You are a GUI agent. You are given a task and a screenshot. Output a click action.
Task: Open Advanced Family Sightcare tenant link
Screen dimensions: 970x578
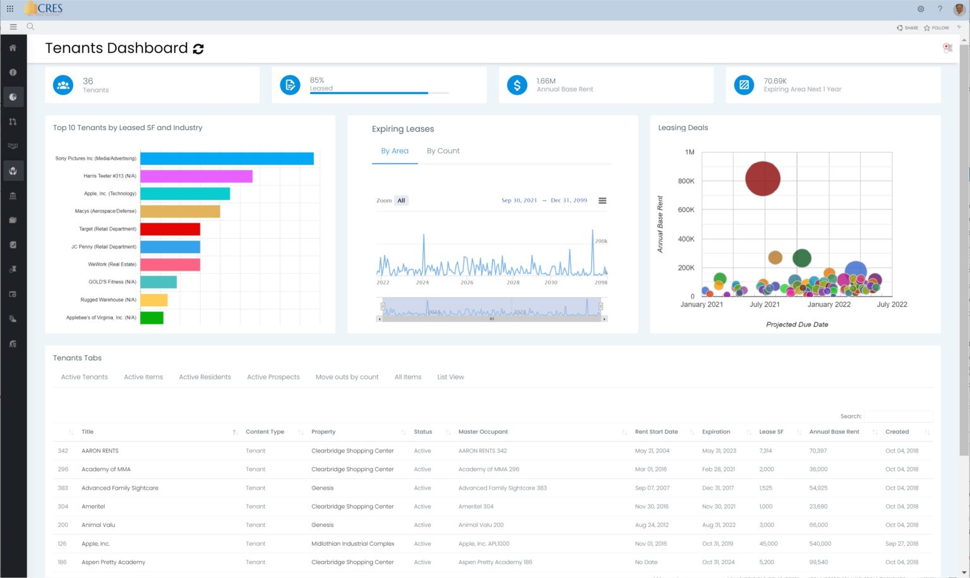(120, 488)
